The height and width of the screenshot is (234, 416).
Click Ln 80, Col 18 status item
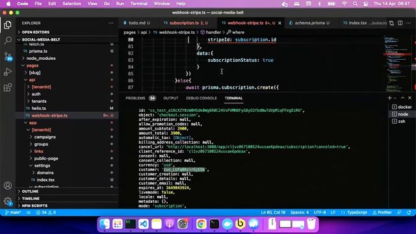click(x=273, y=213)
